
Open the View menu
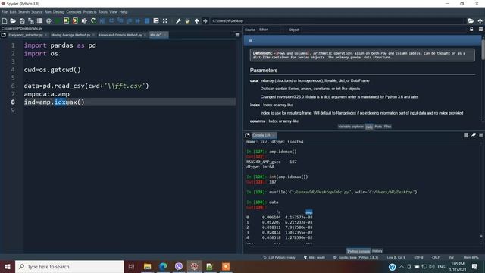[x=113, y=12]
